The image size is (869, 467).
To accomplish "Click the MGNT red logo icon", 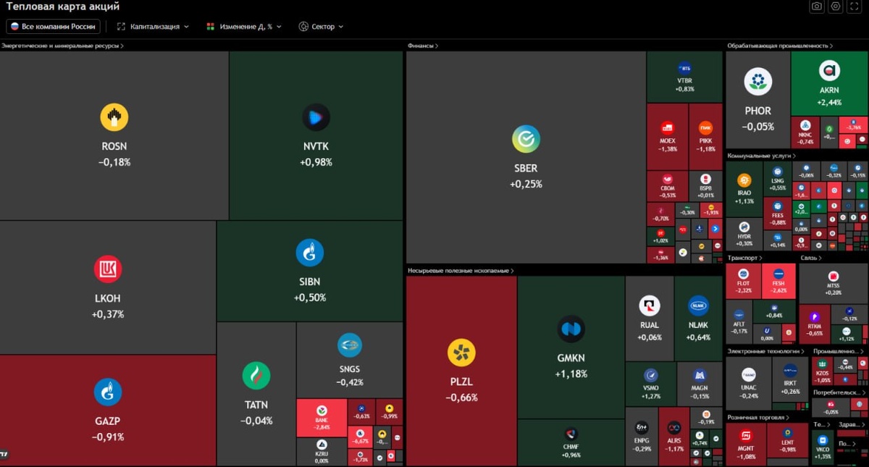I will pyautogui.click(x=746, y=436).
